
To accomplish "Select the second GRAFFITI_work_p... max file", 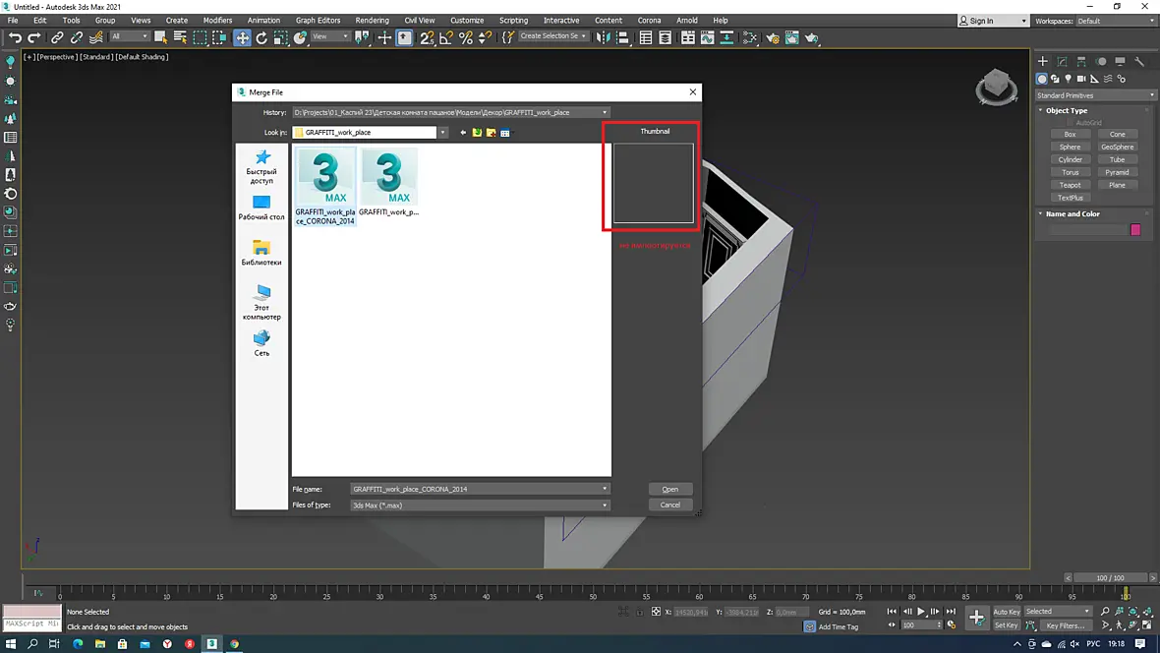I will [x=388, y=182].
